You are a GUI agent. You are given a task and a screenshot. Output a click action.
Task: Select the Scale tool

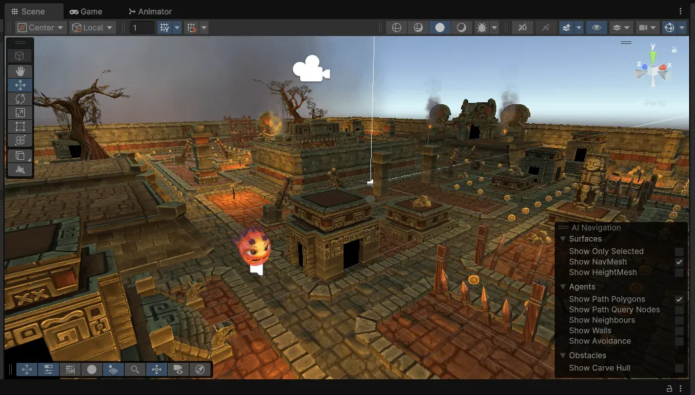click(x=20, y=113)
